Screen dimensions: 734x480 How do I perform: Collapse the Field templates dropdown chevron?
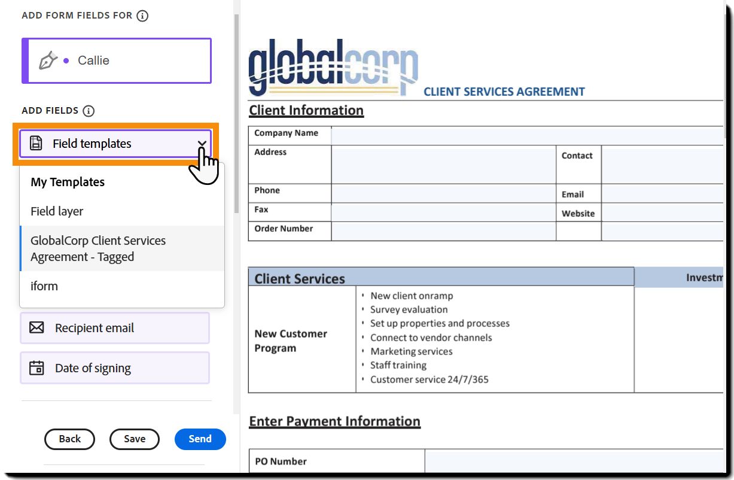tap(202, 144)
